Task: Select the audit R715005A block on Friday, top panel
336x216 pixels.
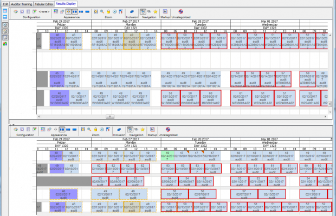Action: coord(57,40)
